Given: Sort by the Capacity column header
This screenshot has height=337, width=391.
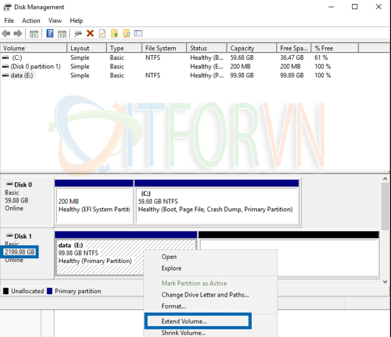Looking at the screenshot, I should point(243,48).
